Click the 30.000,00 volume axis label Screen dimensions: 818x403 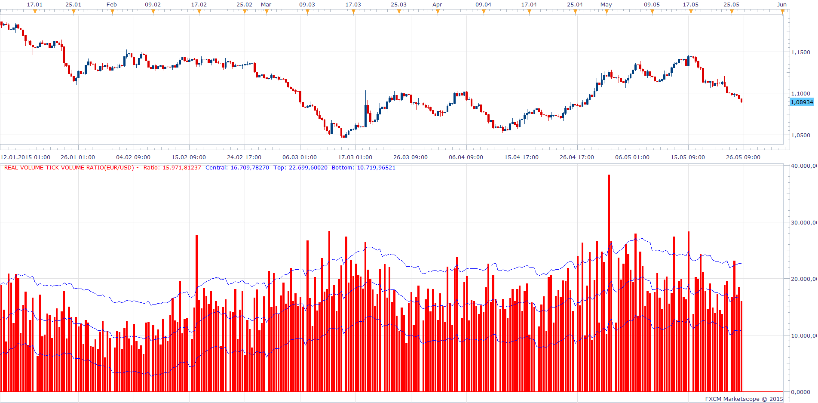(804, 222)
